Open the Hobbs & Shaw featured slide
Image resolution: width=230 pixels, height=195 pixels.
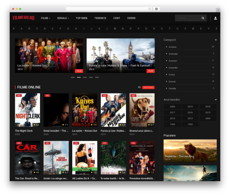[121, 55]
